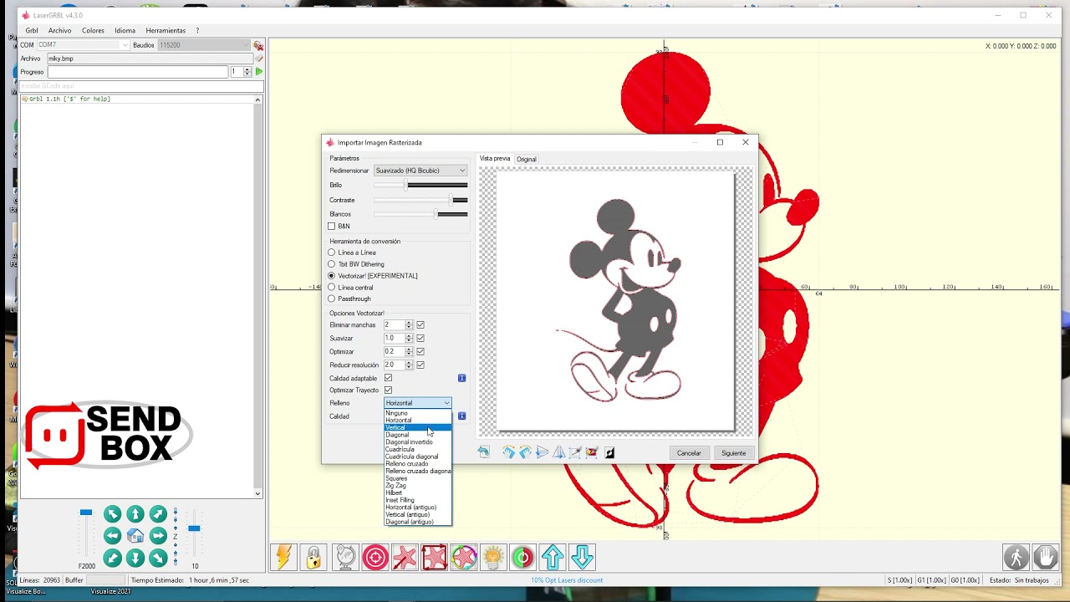Collapse the Relleno combo box
The width and height of the screenshot is (1070, 602).
coord(418,403)
